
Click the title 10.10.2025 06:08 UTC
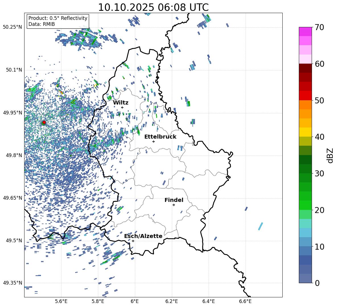pyautogui.click(x=153, y=7)
